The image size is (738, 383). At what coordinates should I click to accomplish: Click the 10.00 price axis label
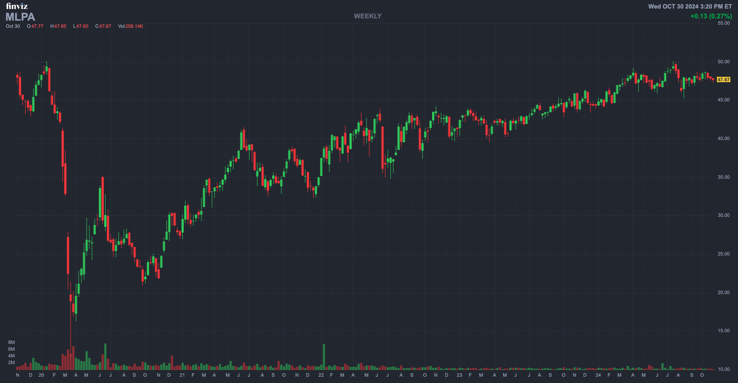coord(724,370)
